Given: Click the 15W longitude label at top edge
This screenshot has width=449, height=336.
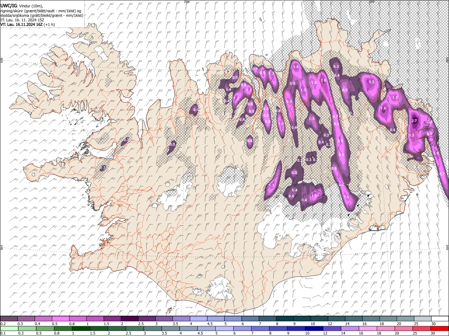Looking at the screenshot, I should point(371,2).
